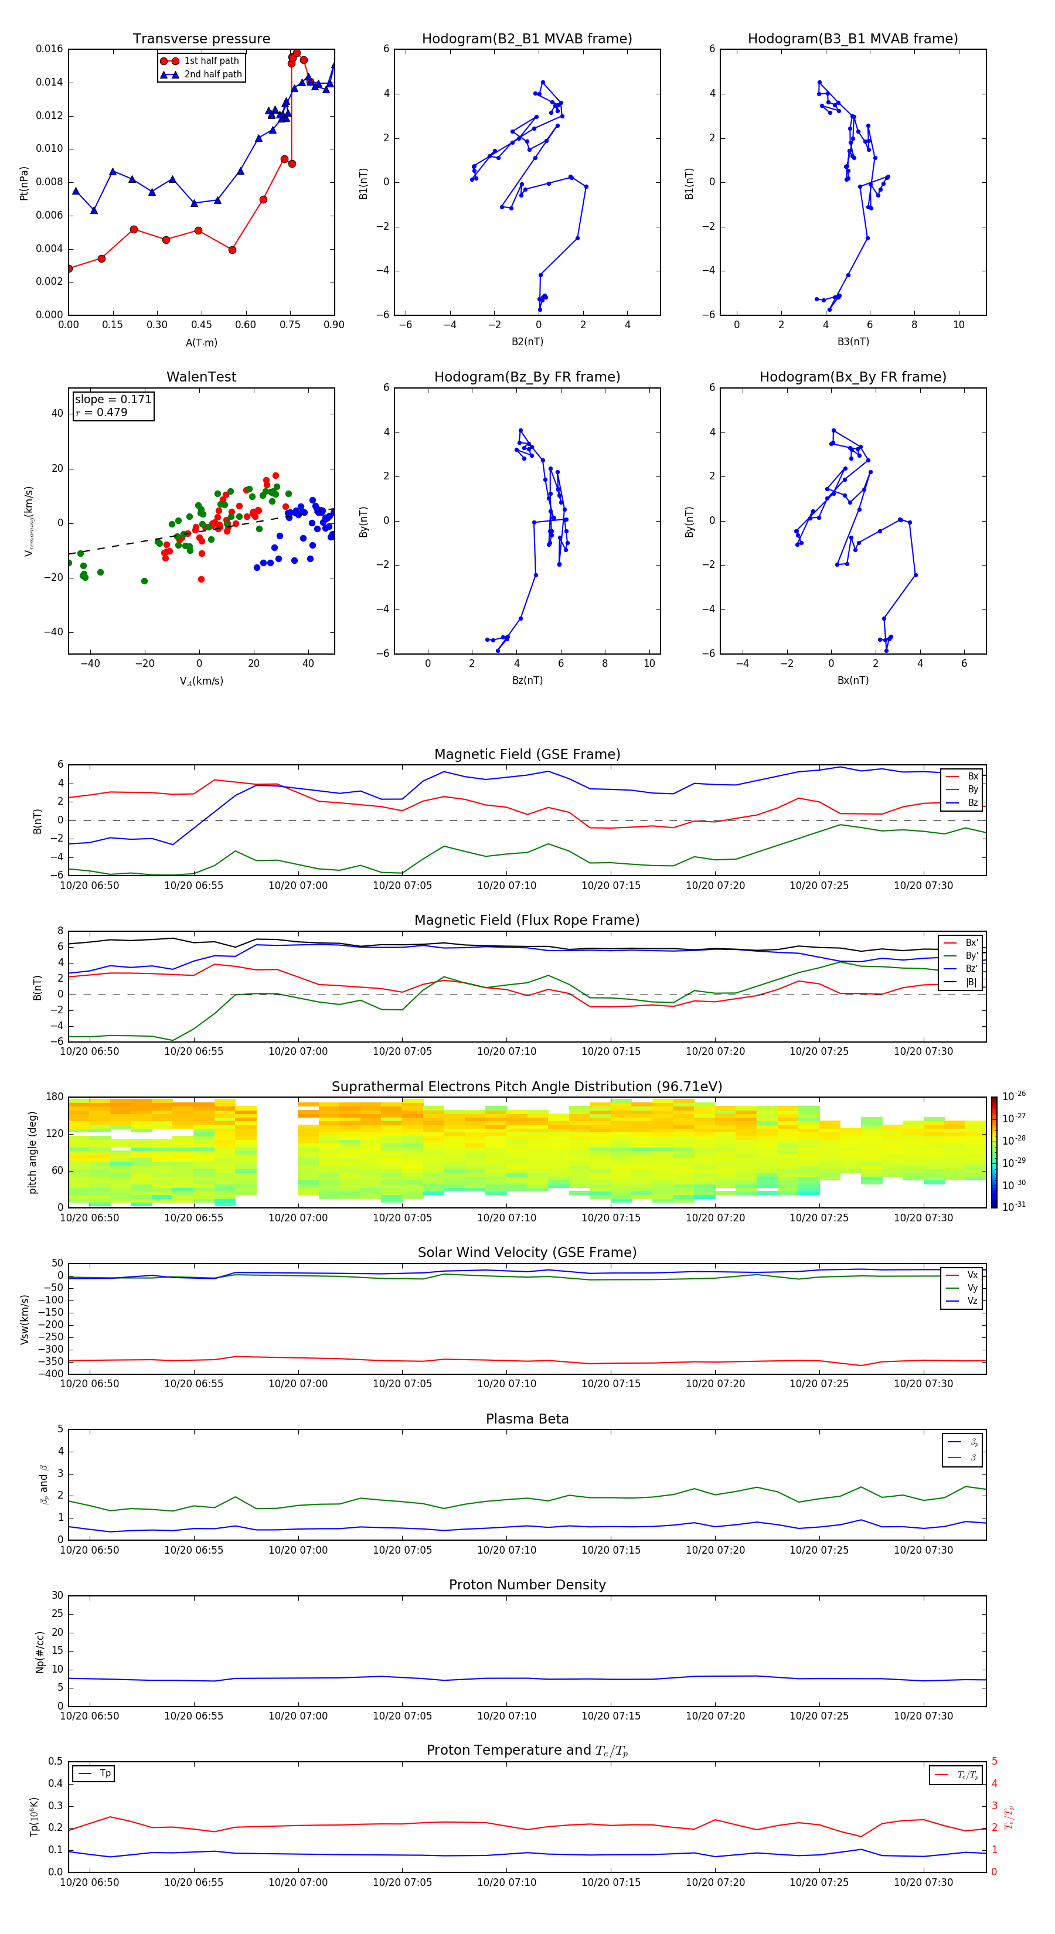Click the "Vy" entry in velocity legend

point(962,1288)
